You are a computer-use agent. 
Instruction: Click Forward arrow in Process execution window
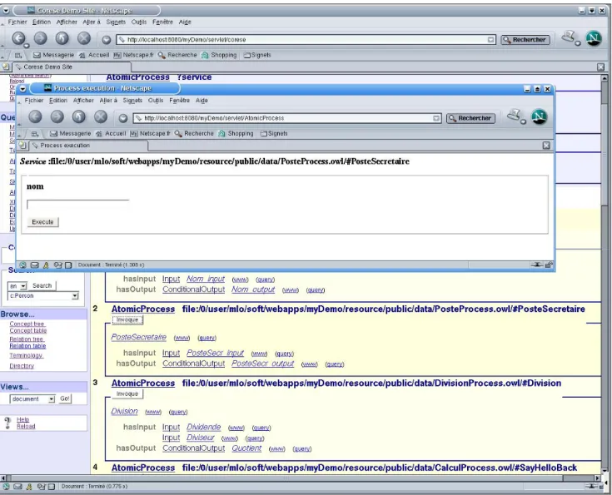coord(57,116)
